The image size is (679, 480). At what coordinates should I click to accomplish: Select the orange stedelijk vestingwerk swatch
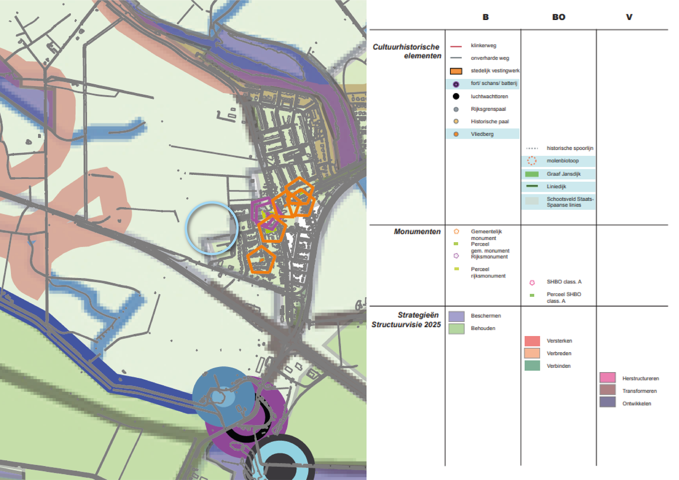[456, 71]
